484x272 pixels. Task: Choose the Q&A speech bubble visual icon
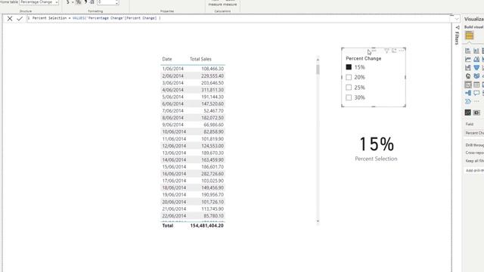pos(476,93)
